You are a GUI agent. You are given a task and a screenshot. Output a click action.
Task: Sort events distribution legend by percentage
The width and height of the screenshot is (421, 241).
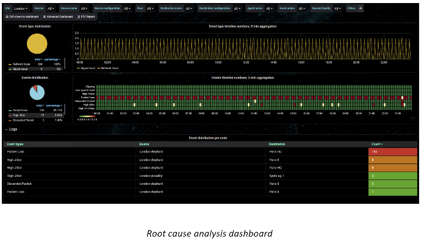click(x=54, y=106)
